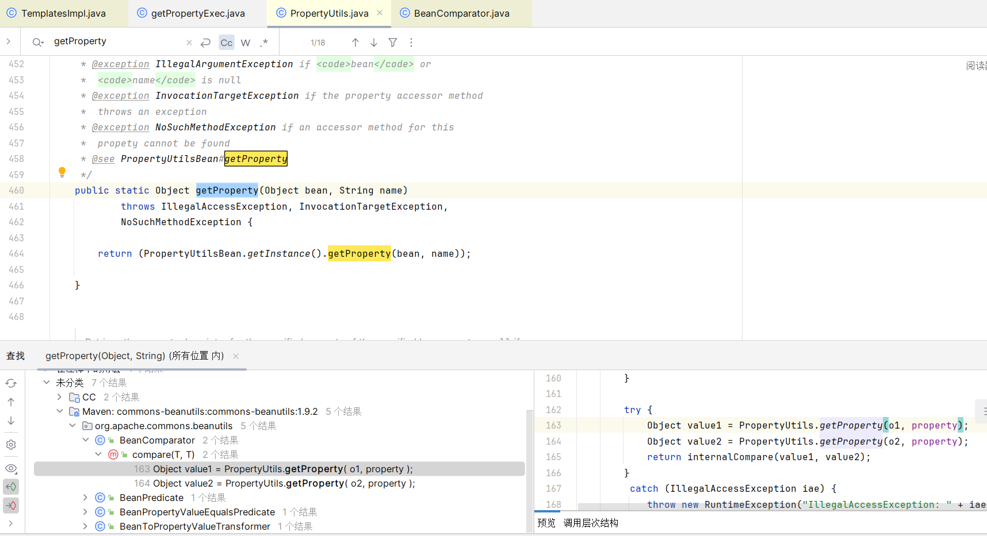Toggle Match Case (Cc) option
The width and height of the screenshot is (987, 536).
[x=227, y=43]
